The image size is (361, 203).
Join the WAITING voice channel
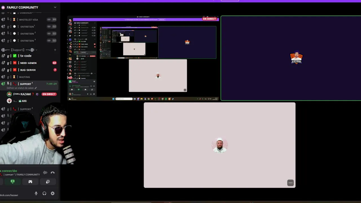click(29, 77)
